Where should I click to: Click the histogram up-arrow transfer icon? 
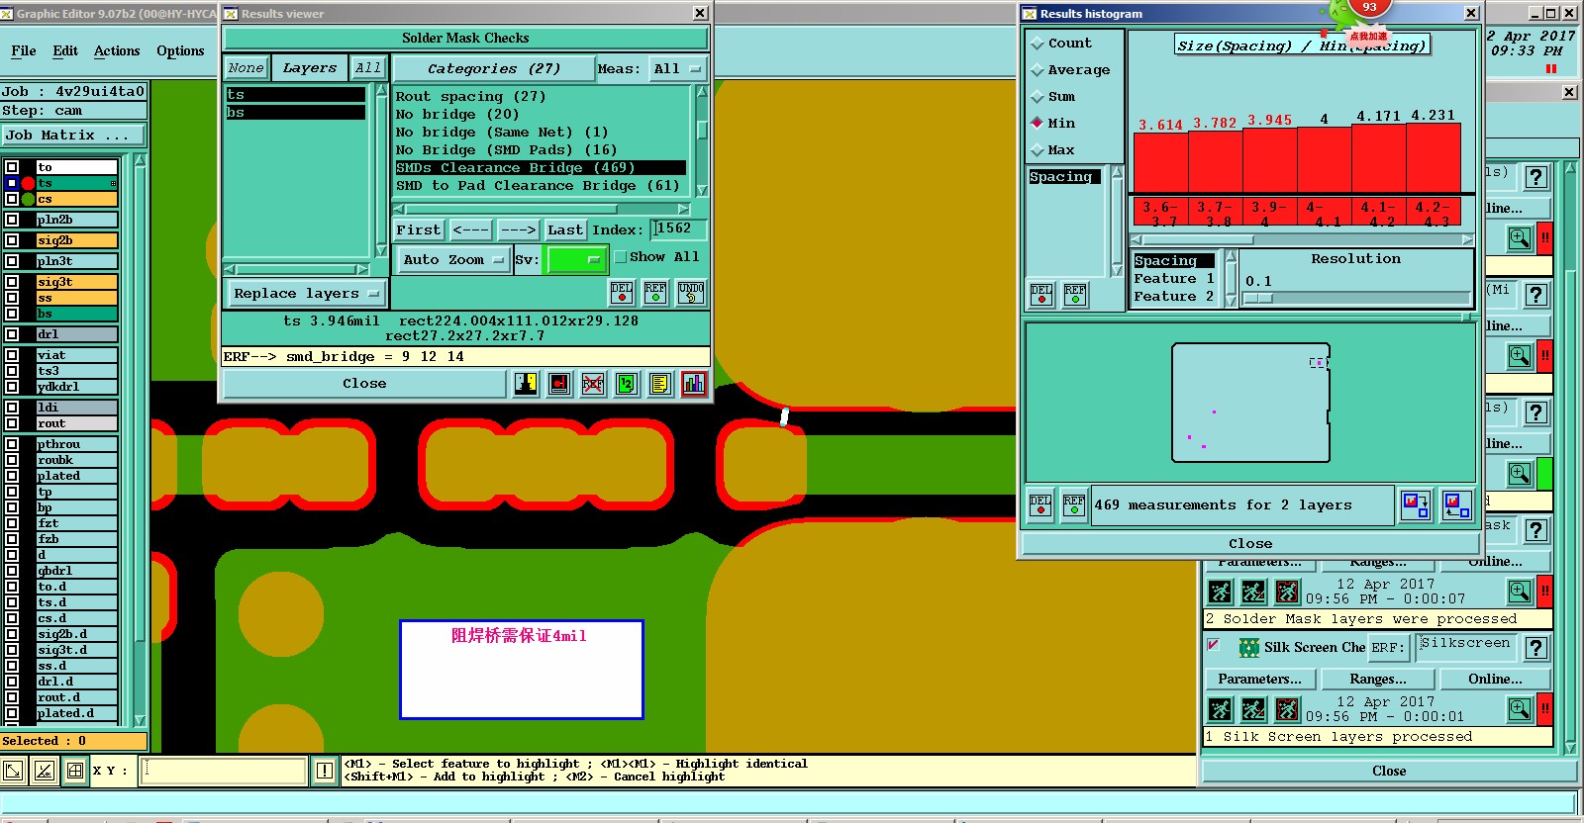coord(1456,505)
